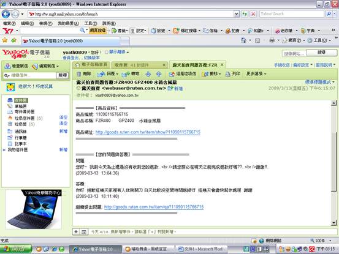The width and height of the screenshot is (339, 254).
Task: Open the address bar URL dropdown
Action: (237, 14)
